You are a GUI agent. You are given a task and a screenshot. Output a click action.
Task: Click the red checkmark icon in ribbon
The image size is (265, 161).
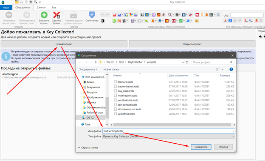click(191, 15)
